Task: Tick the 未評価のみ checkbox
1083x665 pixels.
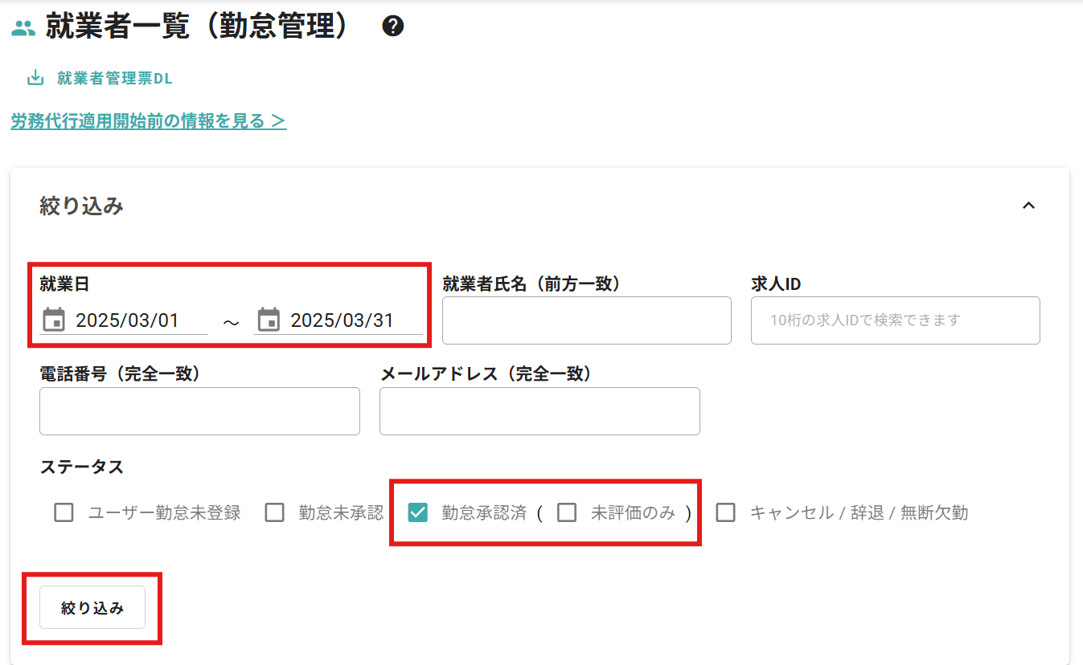Action: tap(567, 512)
